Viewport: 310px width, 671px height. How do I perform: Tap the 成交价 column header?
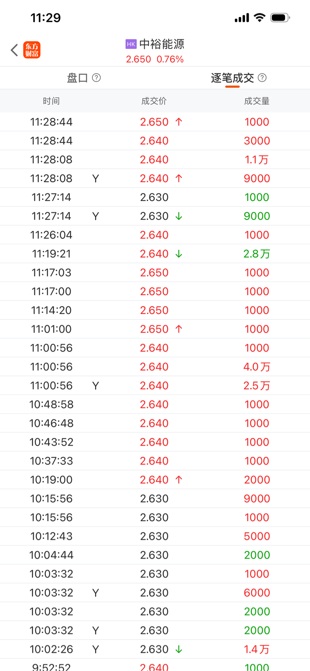(154, 101)
